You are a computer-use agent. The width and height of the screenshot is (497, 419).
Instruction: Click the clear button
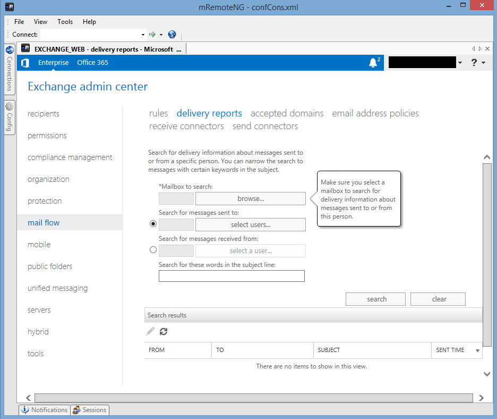tap(438, 299)
